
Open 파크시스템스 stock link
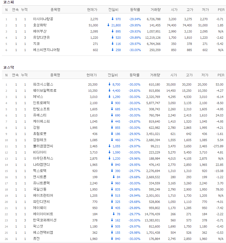(43, 84)
